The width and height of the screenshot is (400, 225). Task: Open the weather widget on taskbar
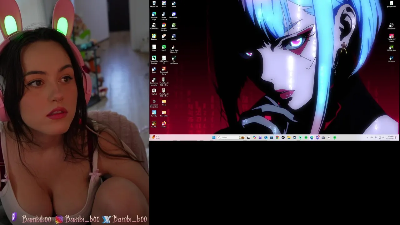pyautogui.click(x=156, y=137)
